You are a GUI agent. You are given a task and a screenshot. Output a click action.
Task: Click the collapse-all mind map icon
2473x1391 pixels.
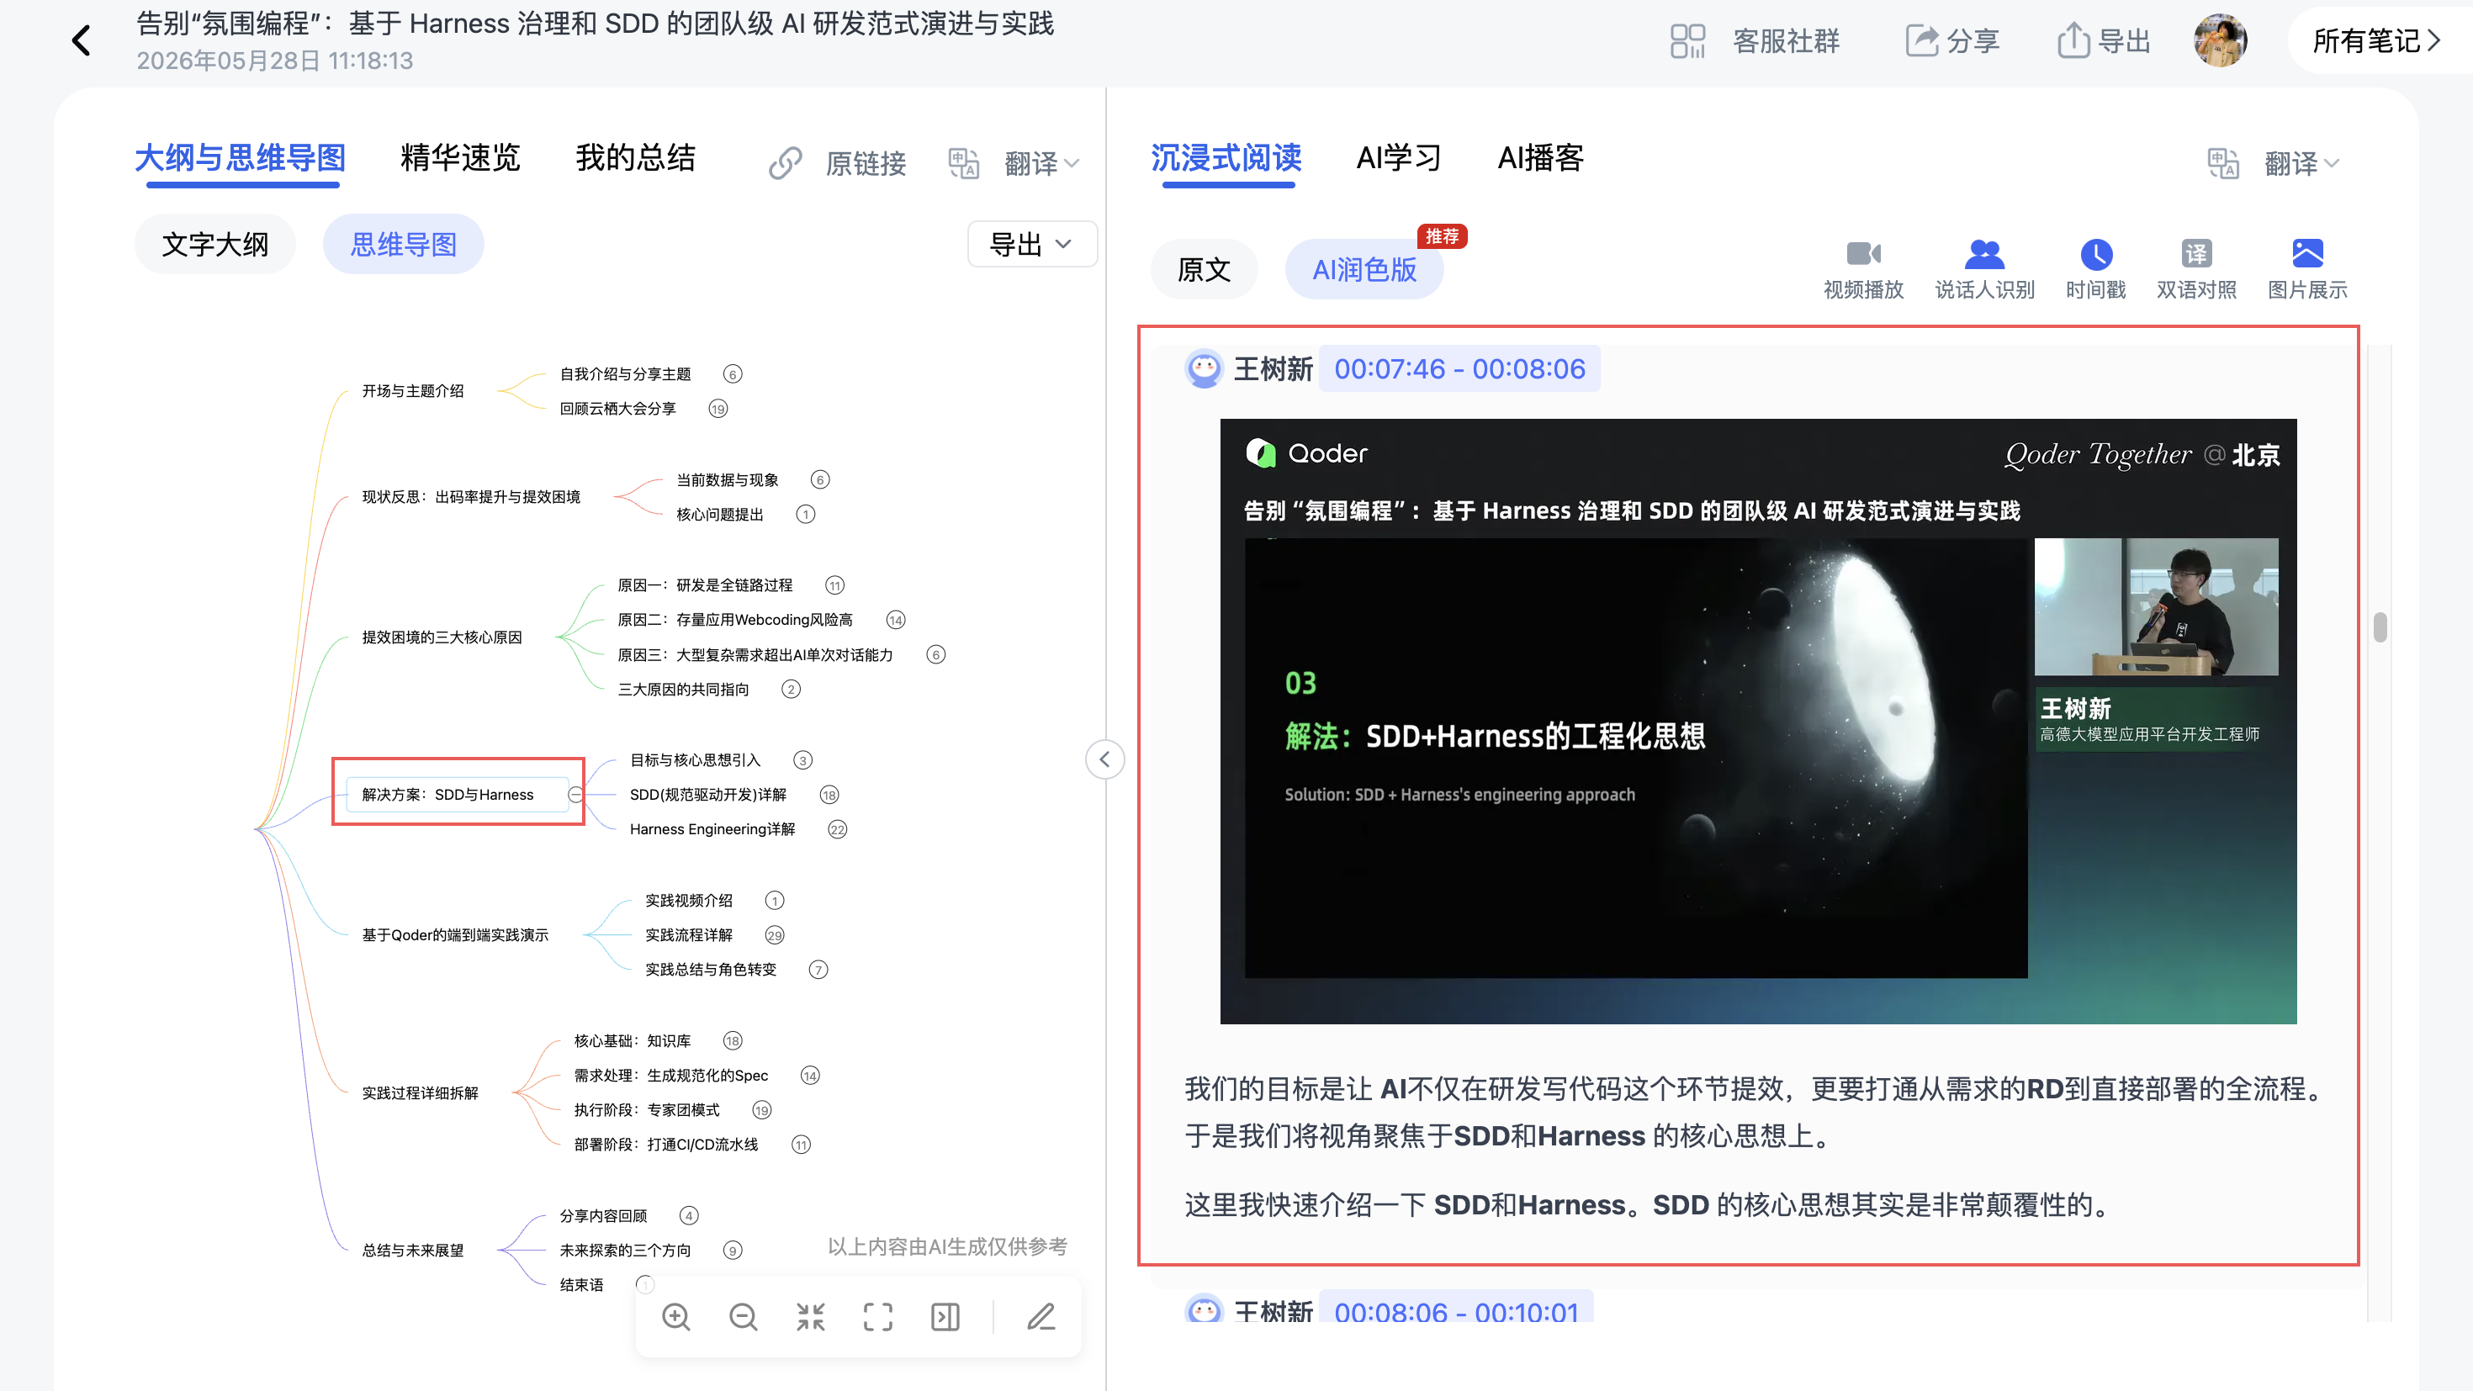[x=810, y=1317]
